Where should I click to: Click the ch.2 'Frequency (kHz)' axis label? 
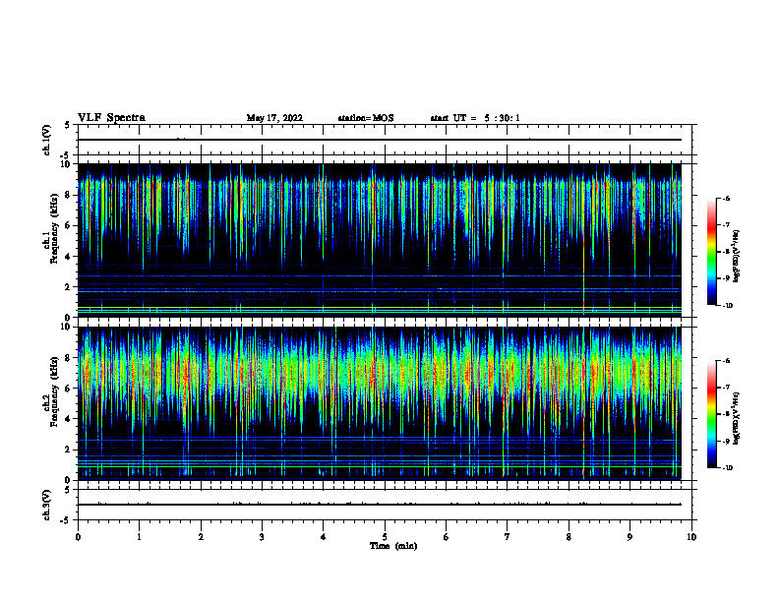55,391
